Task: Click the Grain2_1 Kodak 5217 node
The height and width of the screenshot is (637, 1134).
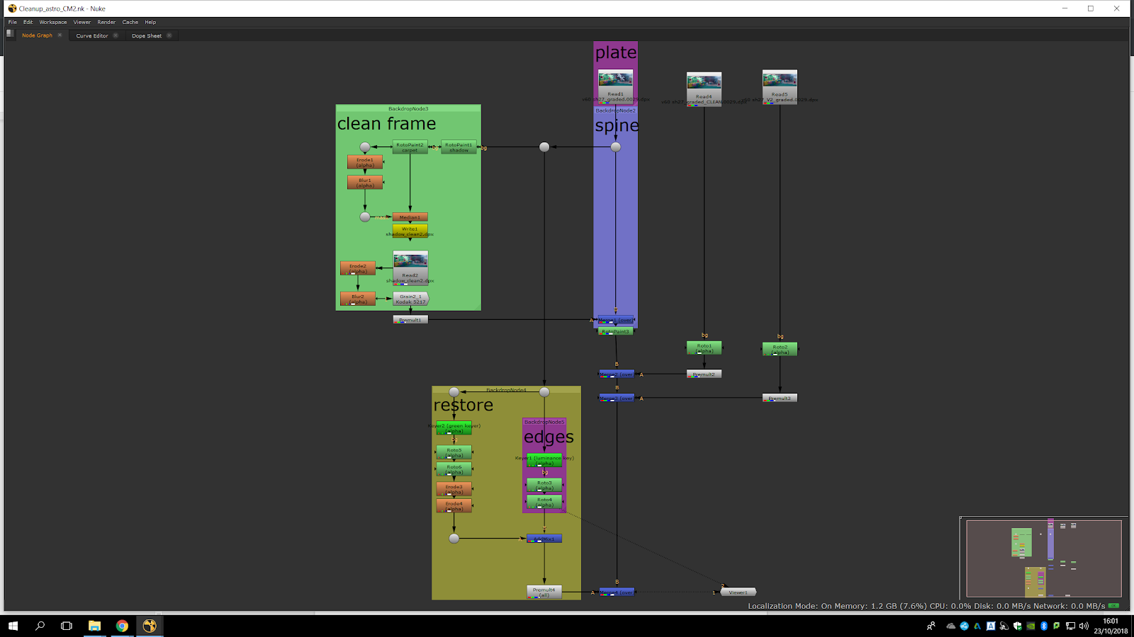Action: [410, 299]
